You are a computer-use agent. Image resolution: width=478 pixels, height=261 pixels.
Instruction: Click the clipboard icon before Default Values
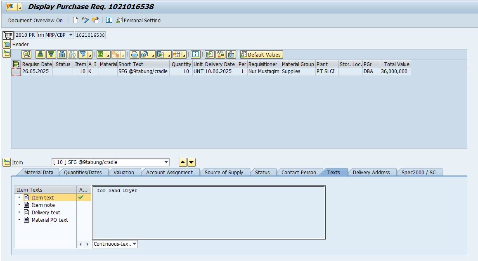(x=231, y=55)
